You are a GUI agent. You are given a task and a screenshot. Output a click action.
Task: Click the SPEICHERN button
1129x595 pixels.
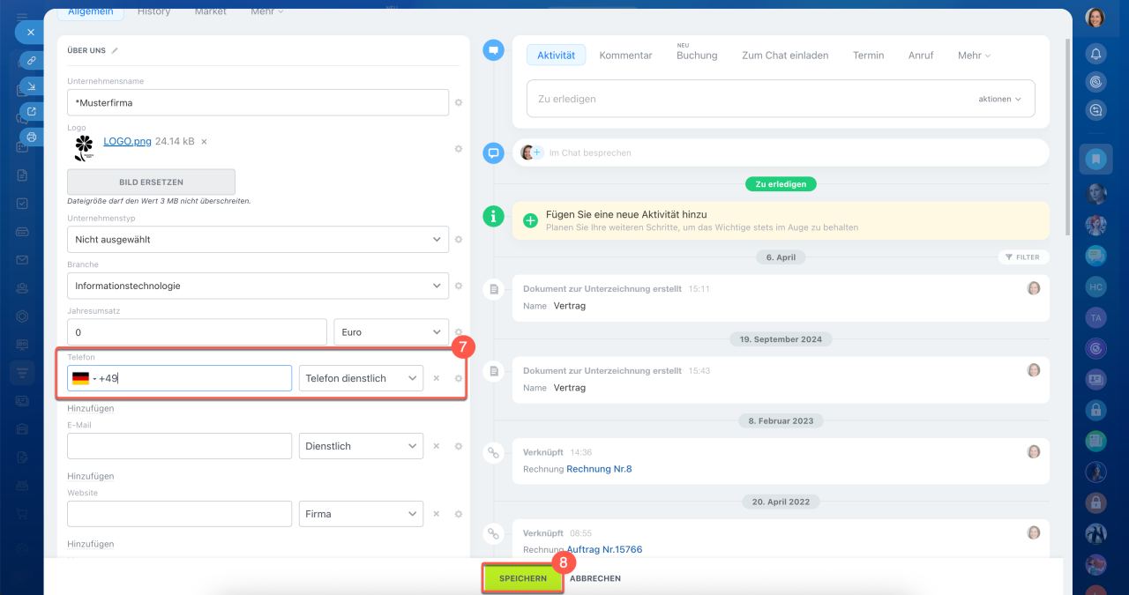pyautogui.click(x=522, y=578)
